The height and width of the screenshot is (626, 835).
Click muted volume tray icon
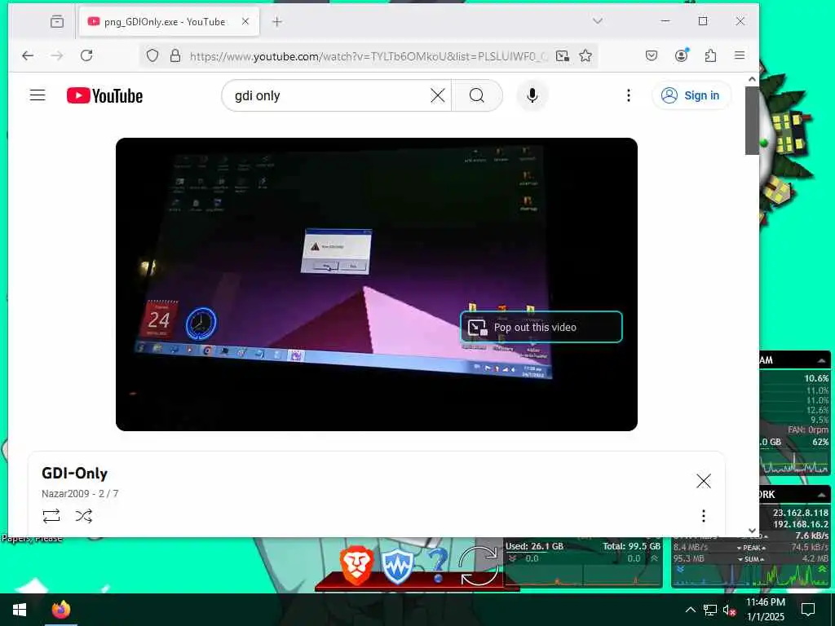click(730, 610)
